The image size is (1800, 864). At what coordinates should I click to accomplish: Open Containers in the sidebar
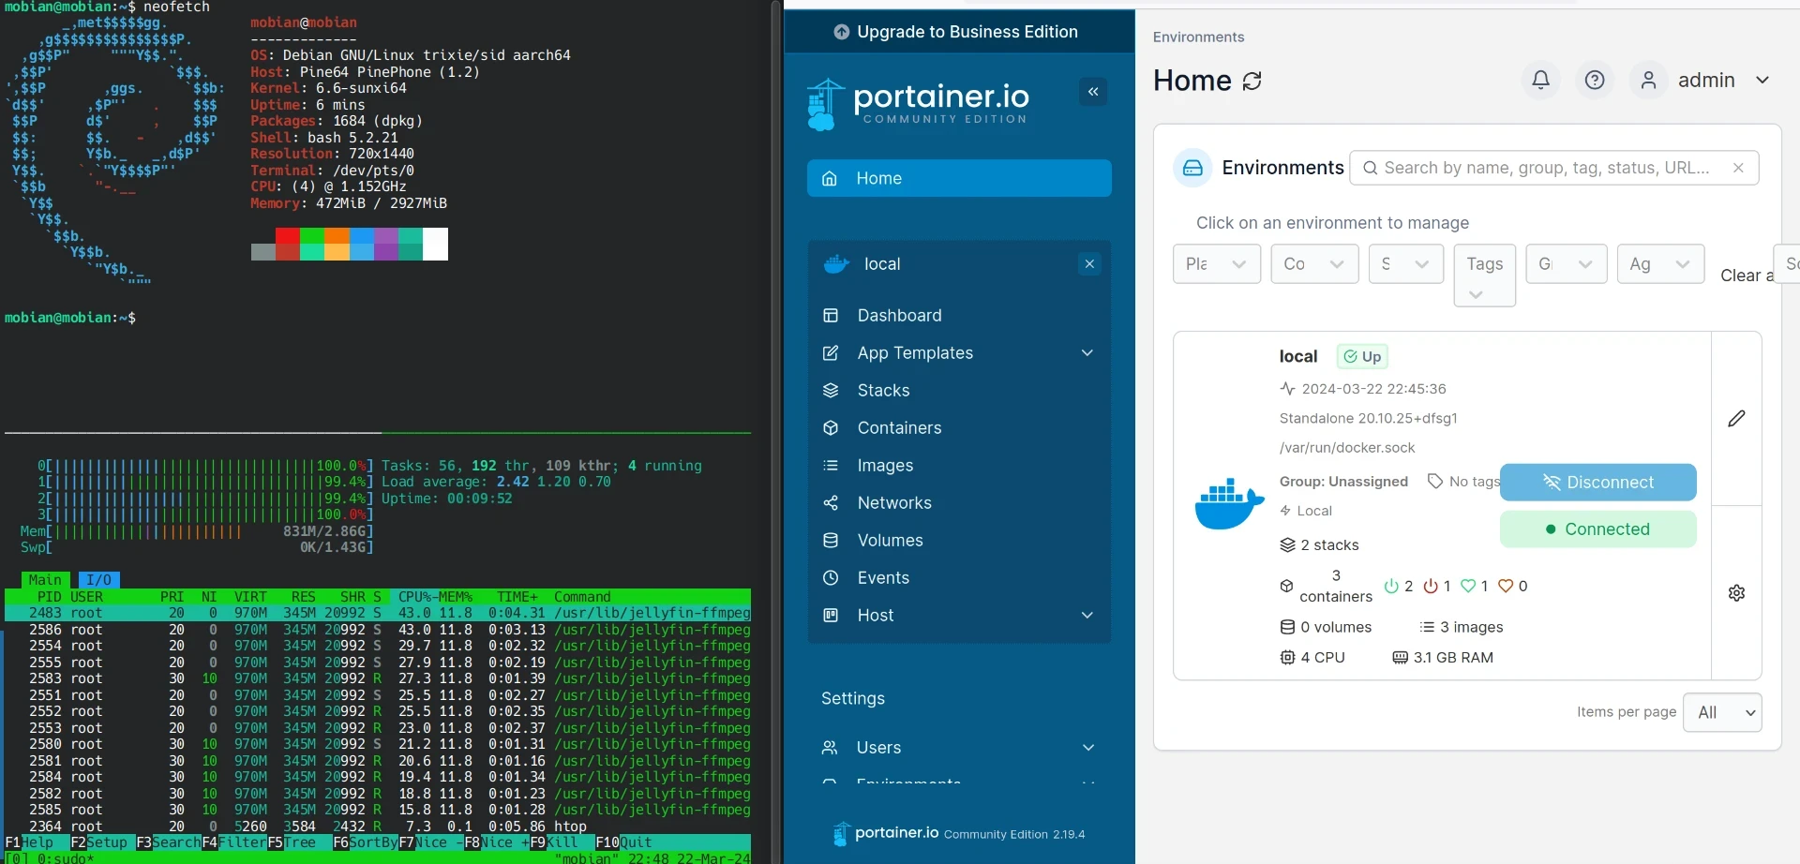pyautogui.click(x=899, y=428)
